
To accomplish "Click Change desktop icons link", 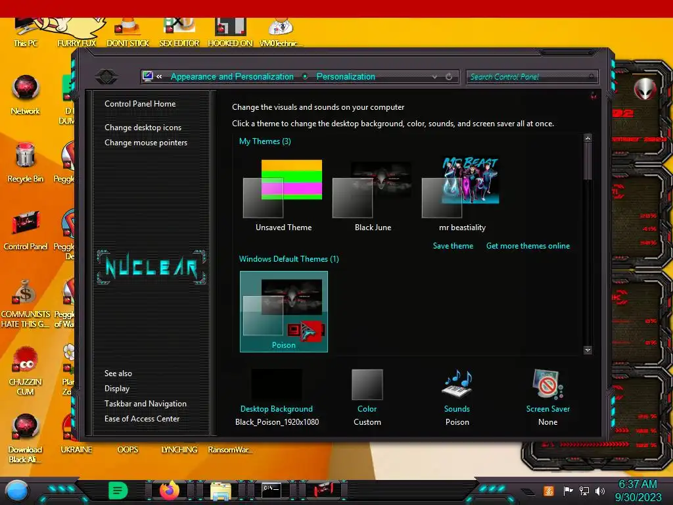I will pos(143,128).
